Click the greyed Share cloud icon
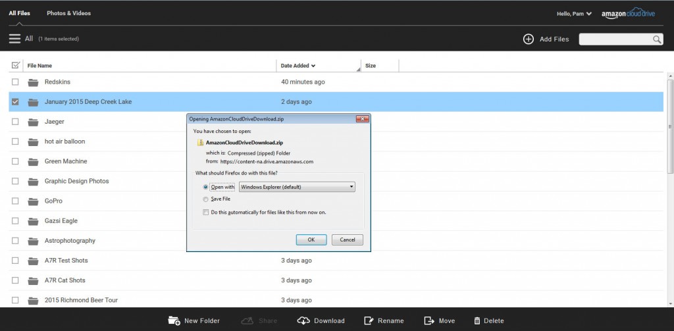Viewport: 674px width, 331px height. (247, 320)
